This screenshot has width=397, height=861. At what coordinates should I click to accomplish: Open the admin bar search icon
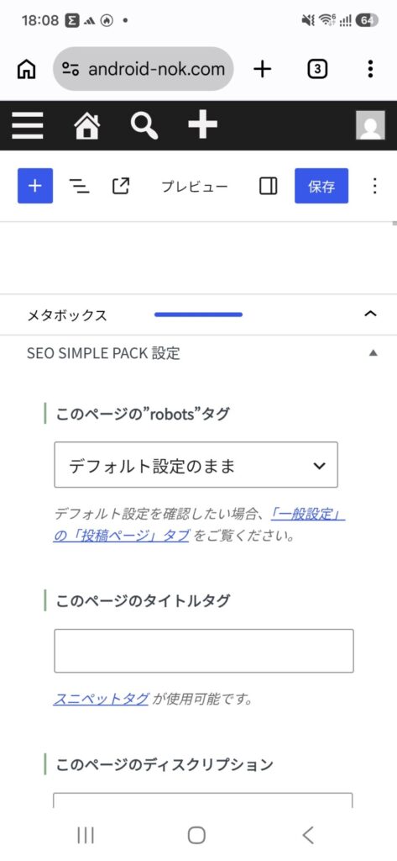(144, 125)
